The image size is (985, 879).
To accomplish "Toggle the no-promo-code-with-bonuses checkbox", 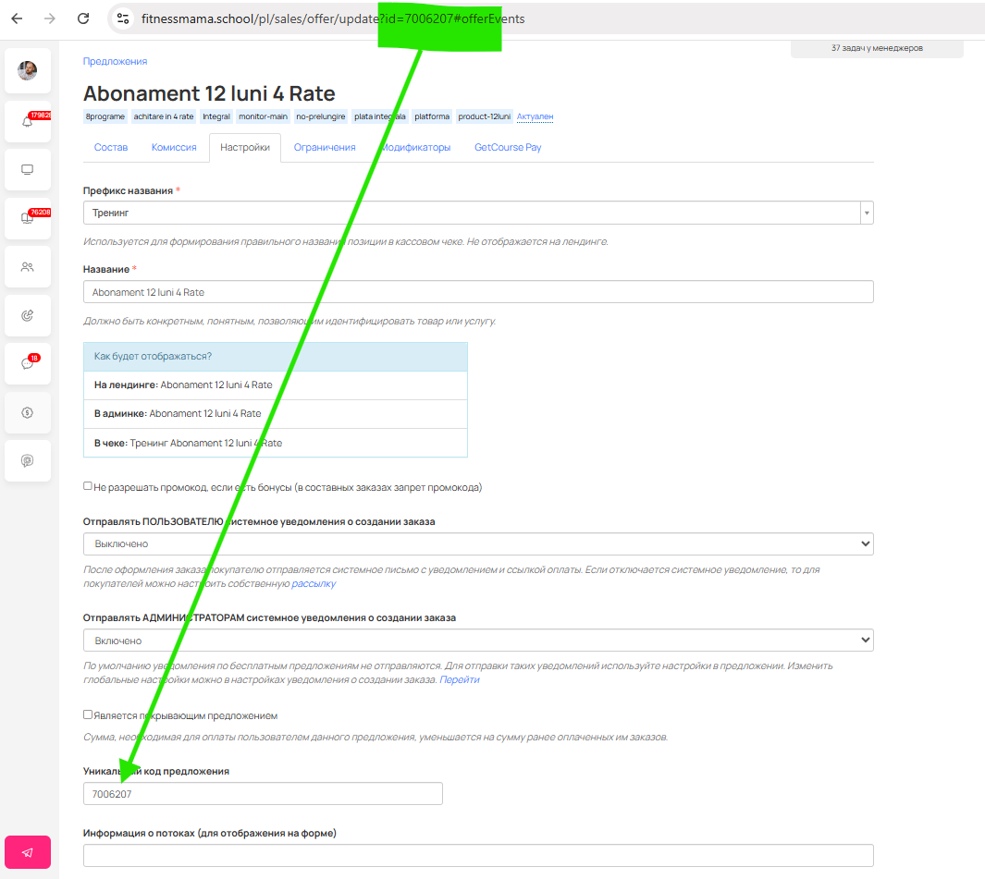I will pyautogui.click(x=88, y=486).
